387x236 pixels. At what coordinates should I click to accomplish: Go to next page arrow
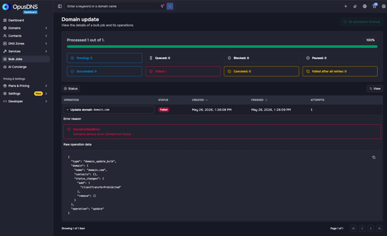pos(371,228)
